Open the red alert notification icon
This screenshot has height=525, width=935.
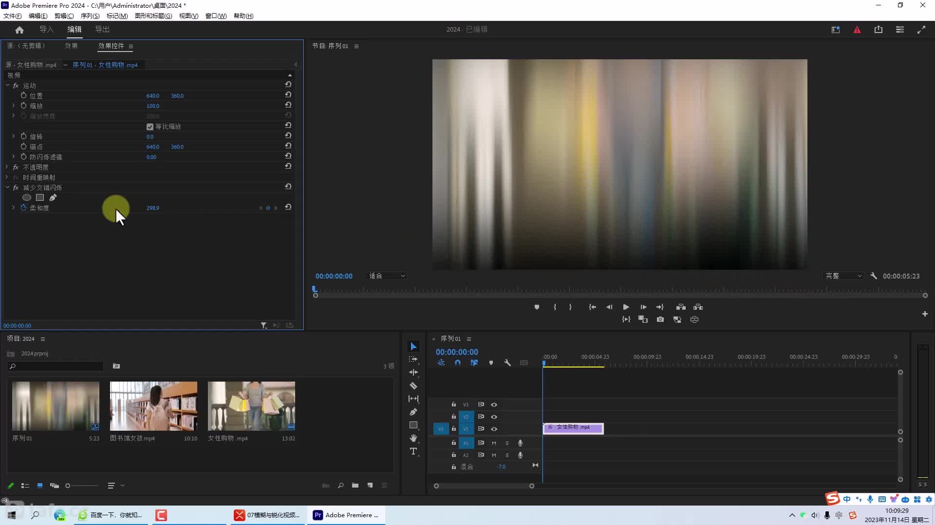coord(857,30)
